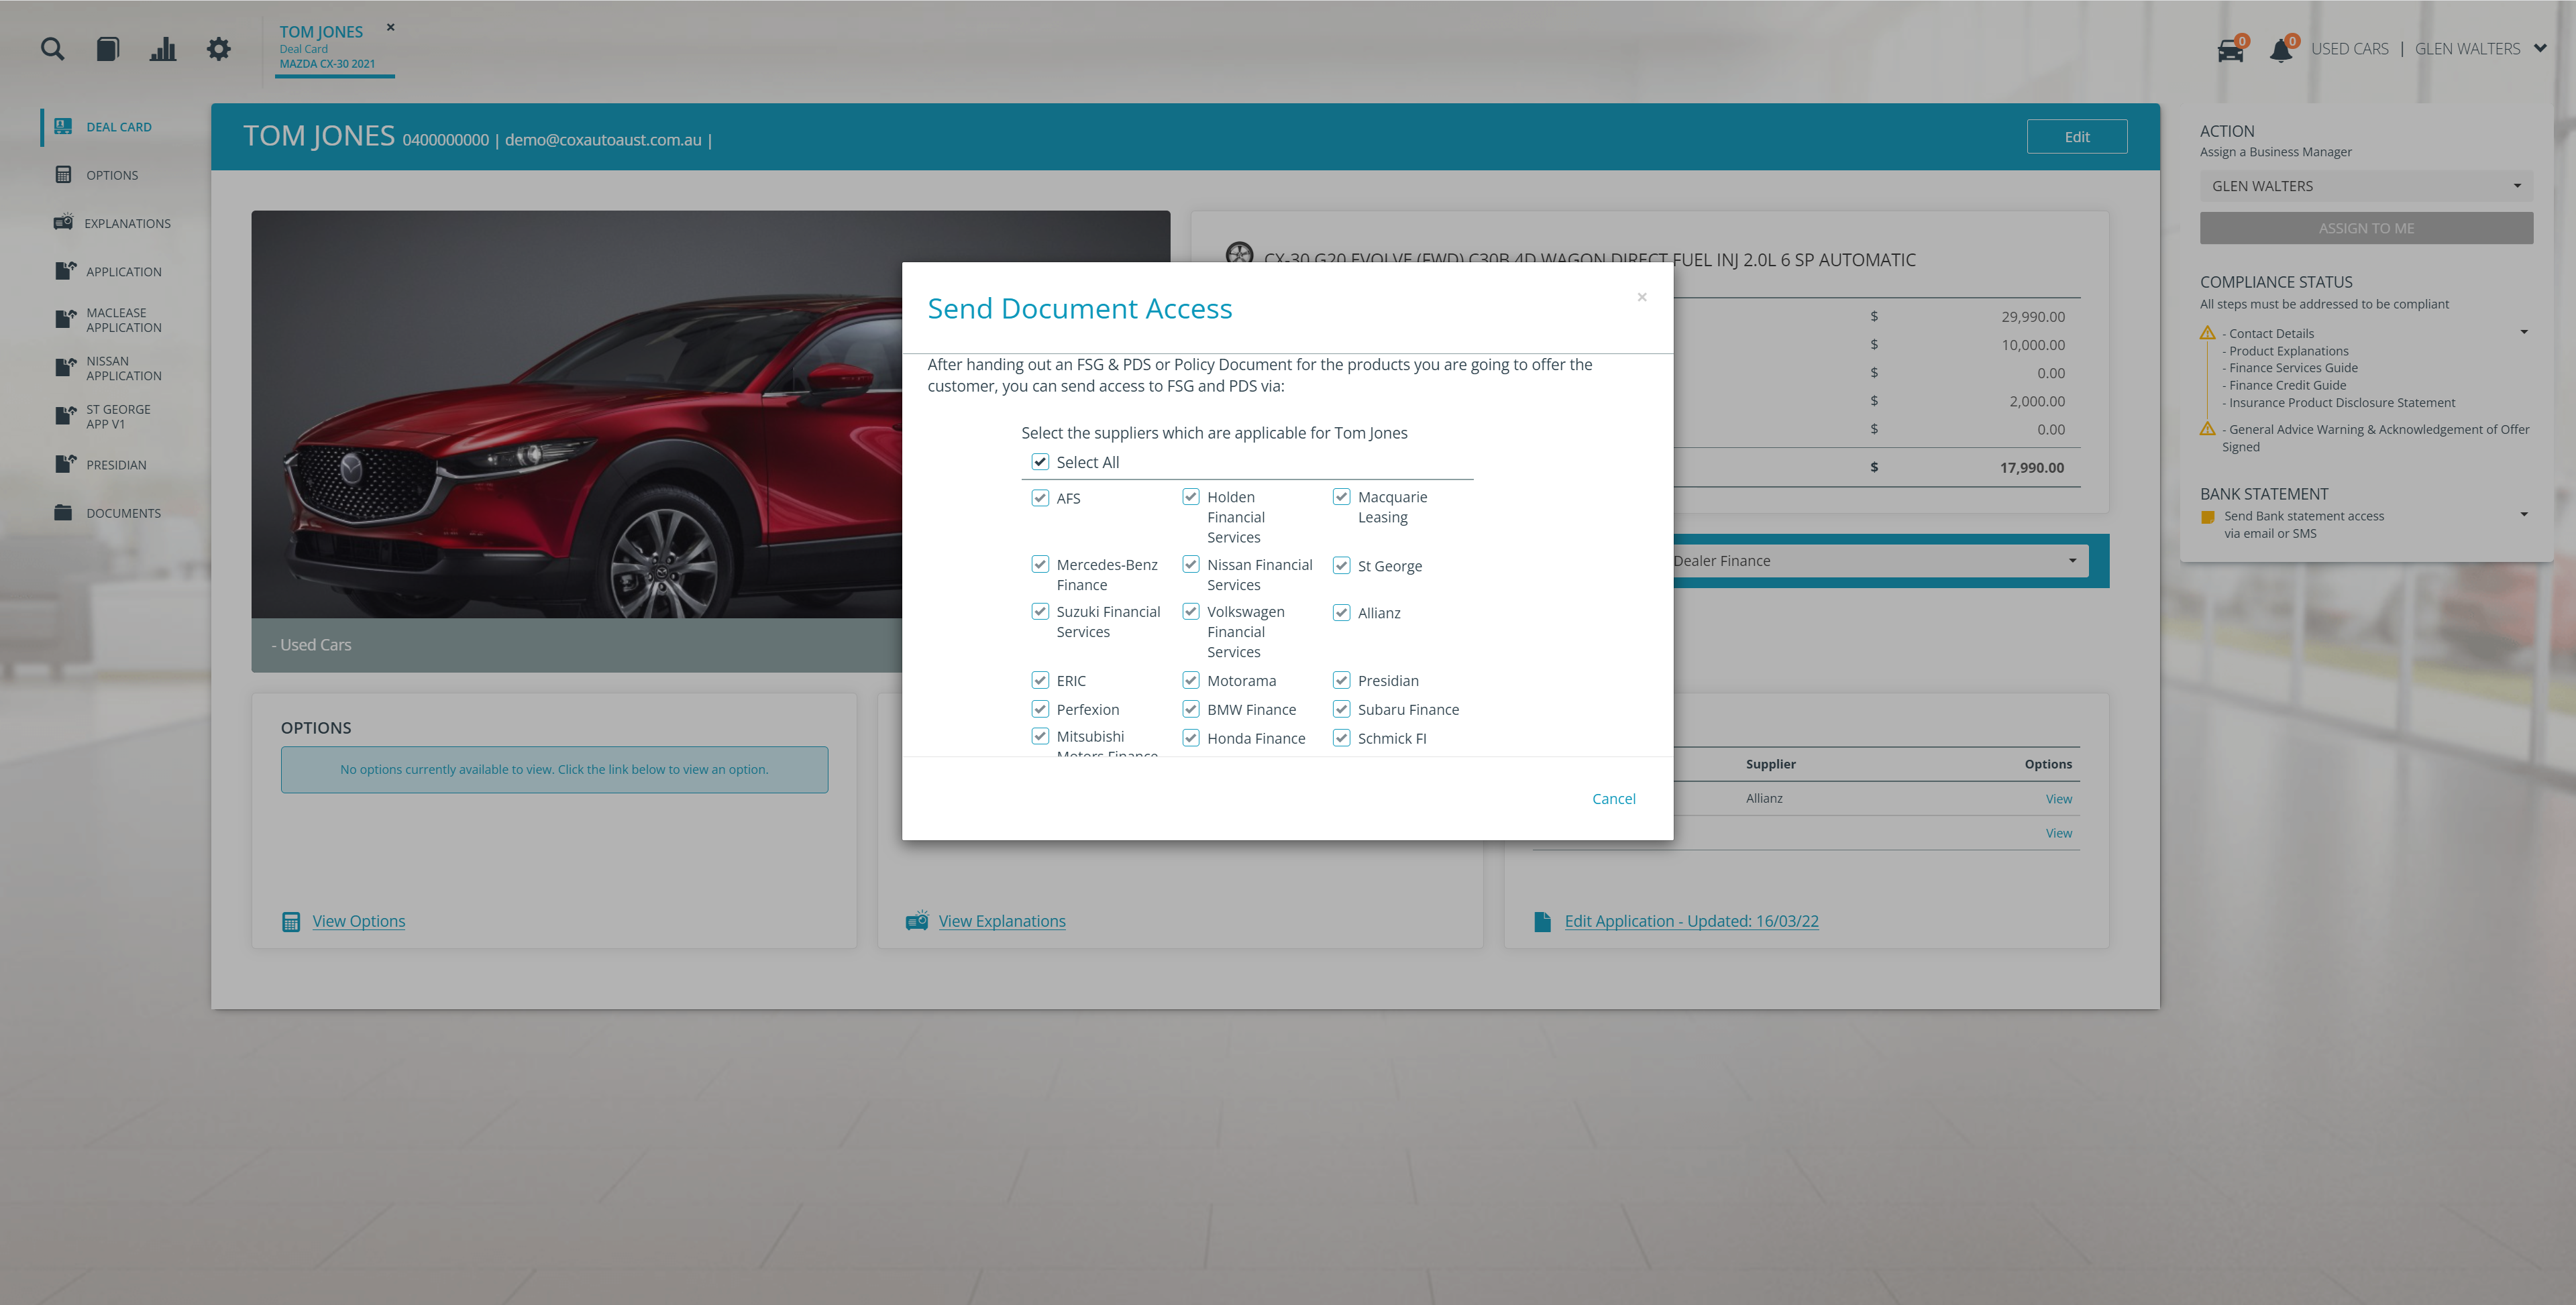
Task: Click the Maclease Application sidebar icon
Action: (x=65, y=319)
